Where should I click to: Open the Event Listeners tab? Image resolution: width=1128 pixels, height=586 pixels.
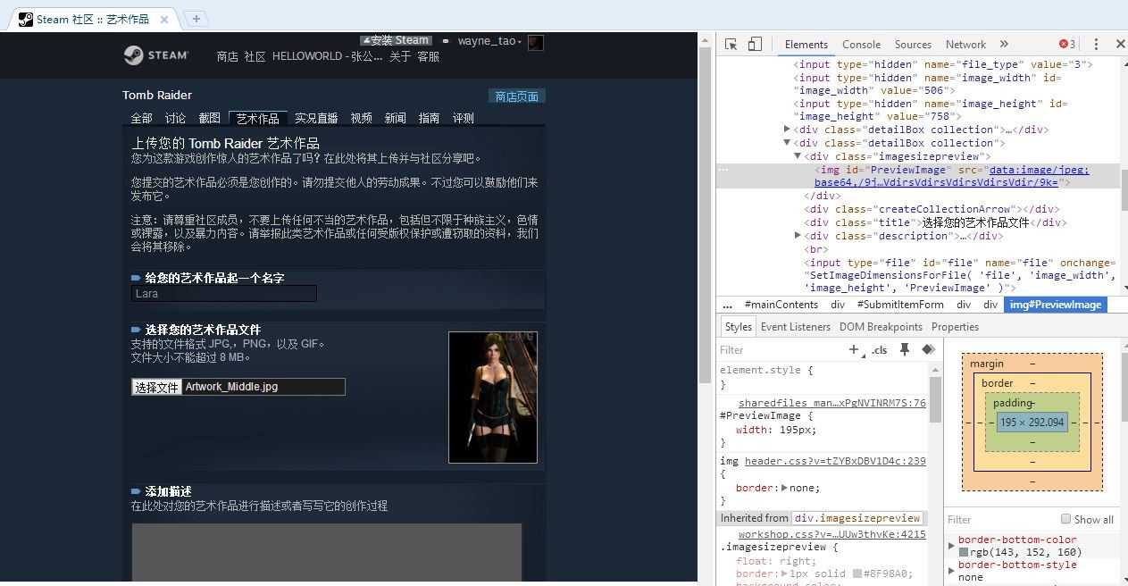pos(795,327)
